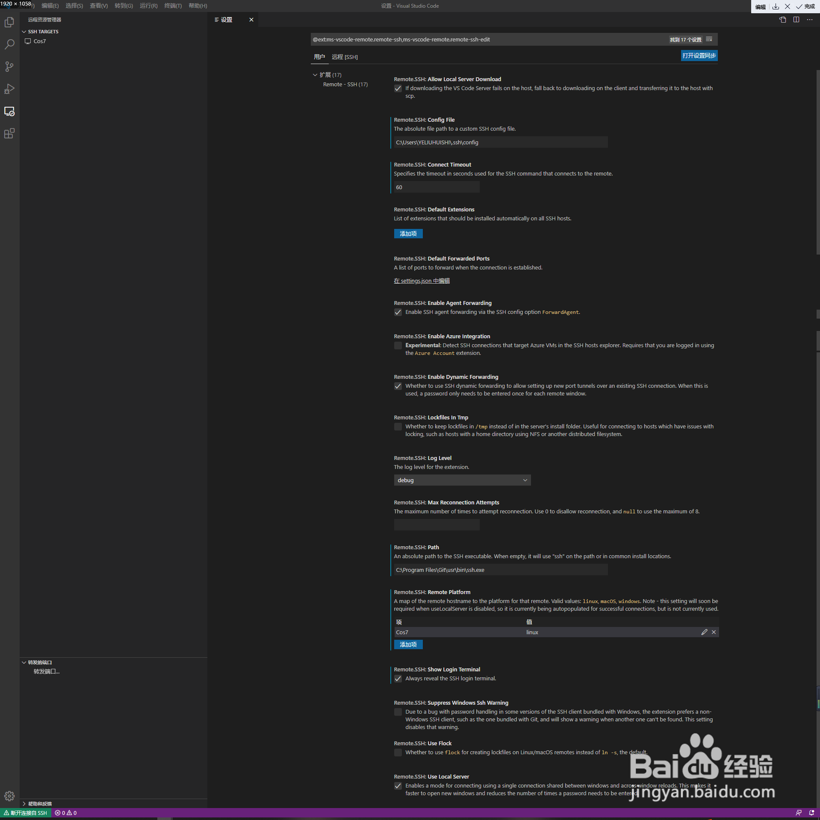The width and height of the screenshot is (820, 820).
Task: Collapse the 扩展 (17) settings tree item
Action: point(315,75)
